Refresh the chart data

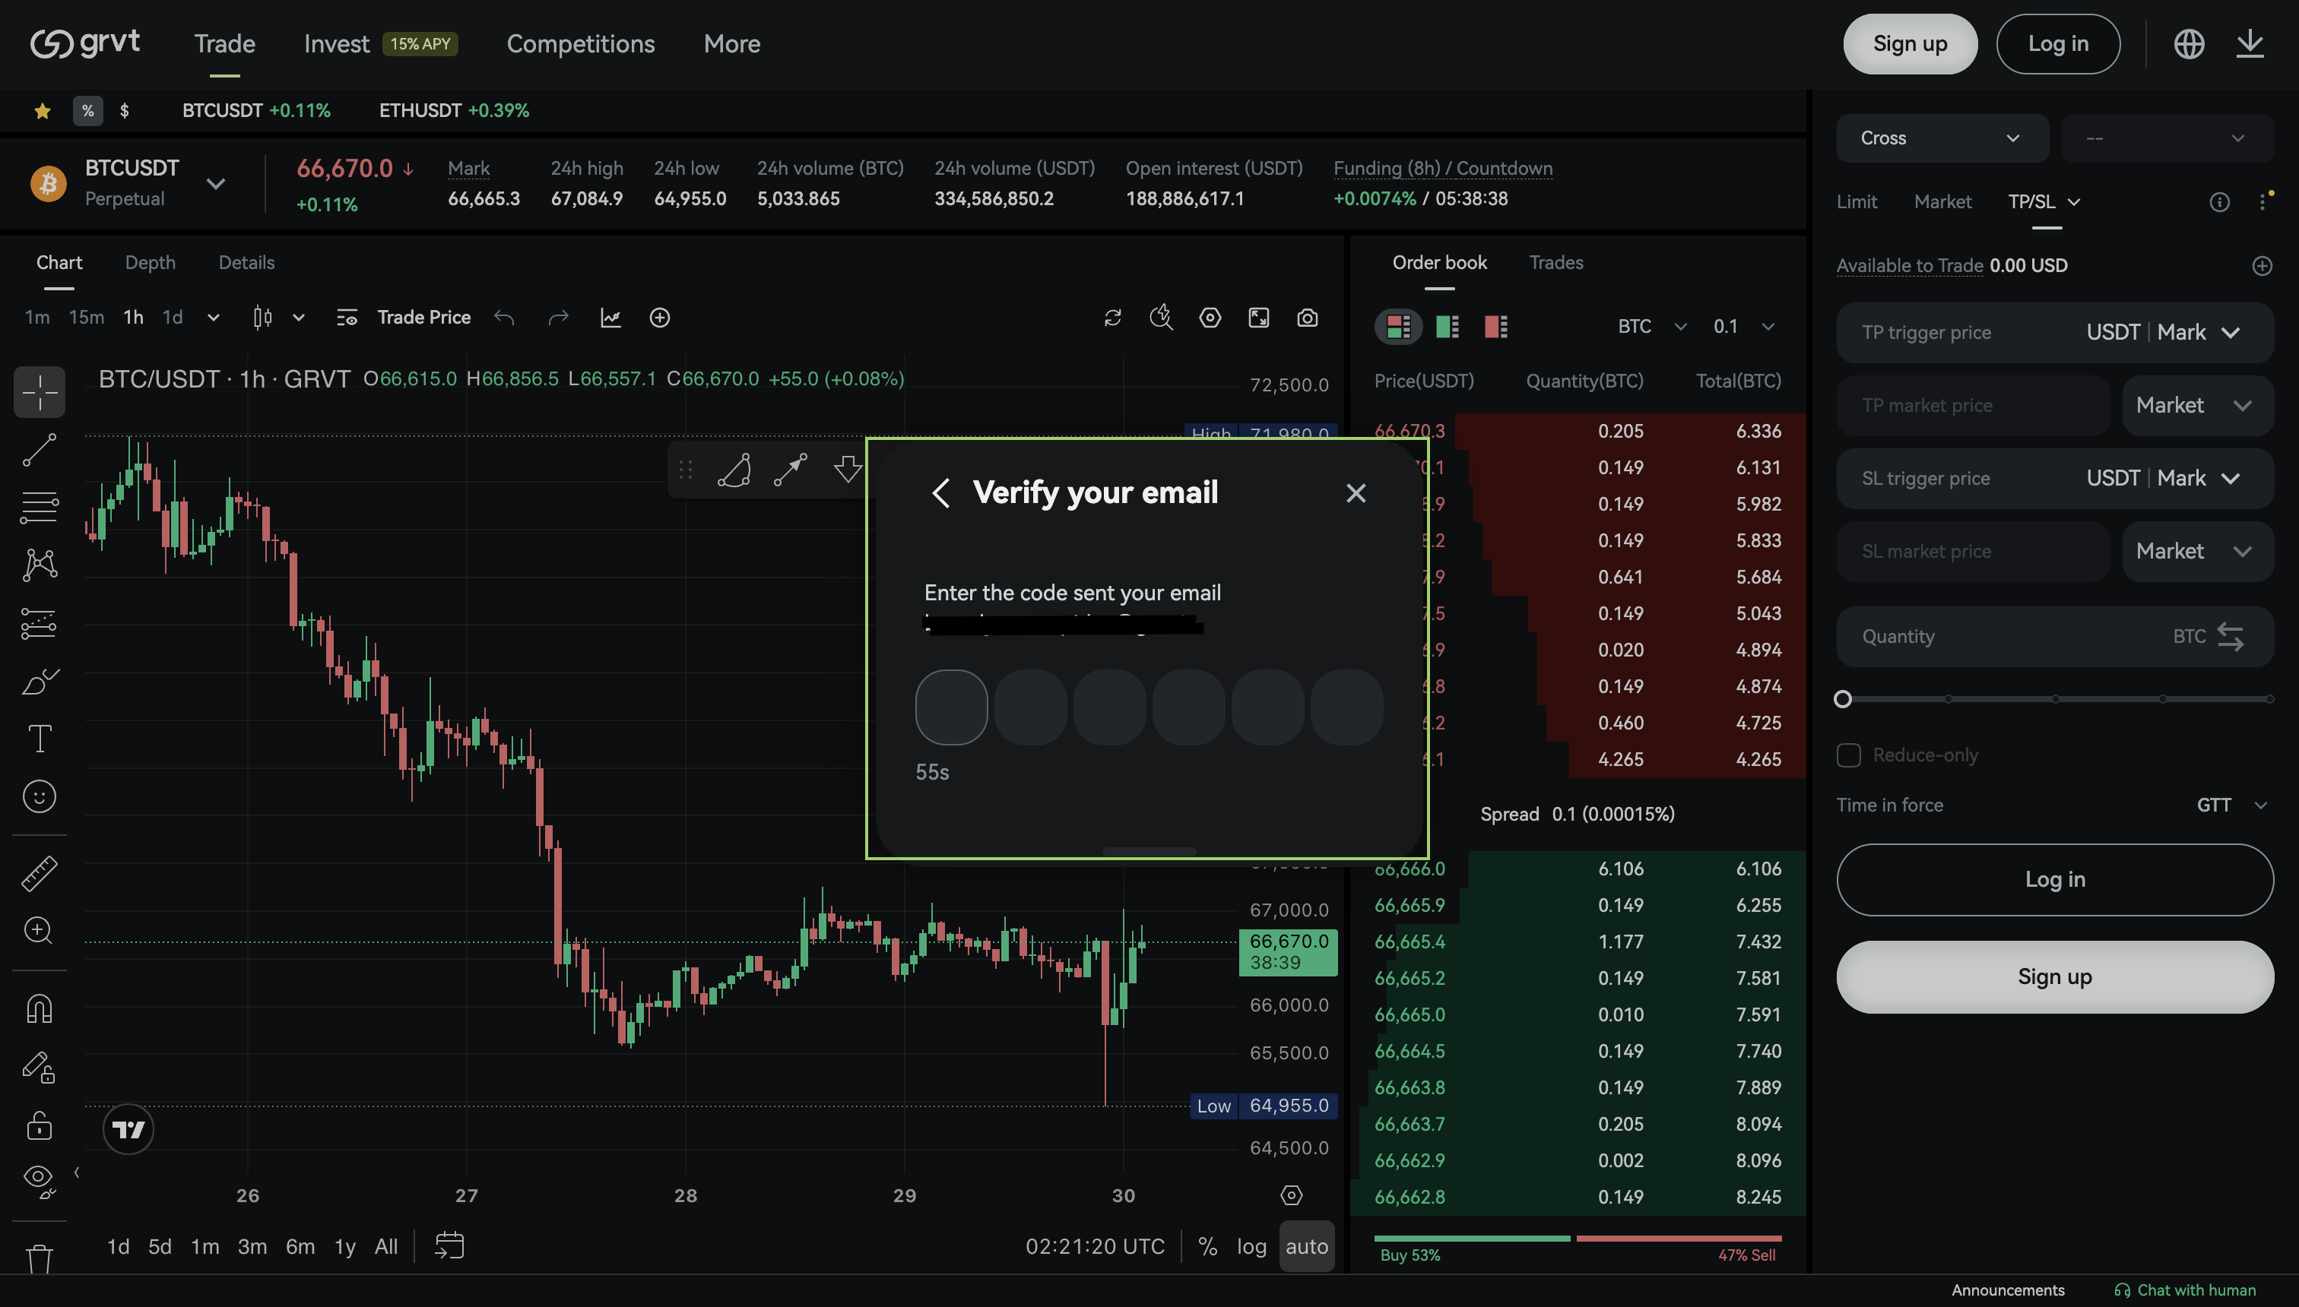tap(1113, 318)
